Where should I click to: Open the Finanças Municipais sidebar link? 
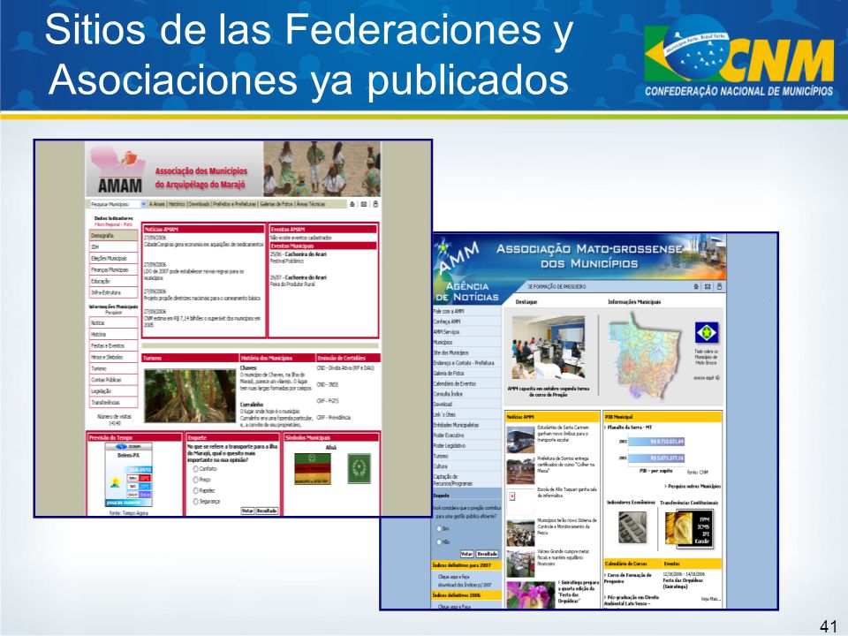(114, 270)
